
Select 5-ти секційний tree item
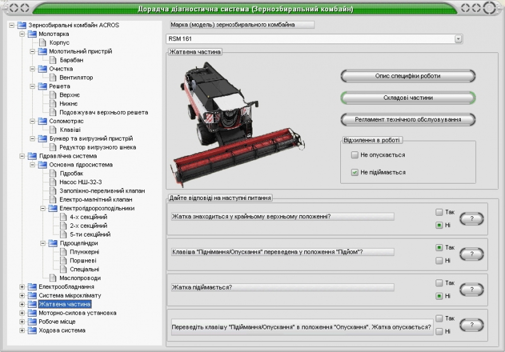[x=90, y=234]
